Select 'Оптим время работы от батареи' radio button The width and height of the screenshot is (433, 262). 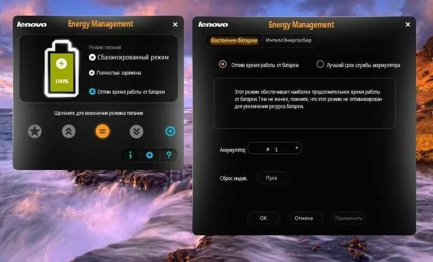point(223,64)
